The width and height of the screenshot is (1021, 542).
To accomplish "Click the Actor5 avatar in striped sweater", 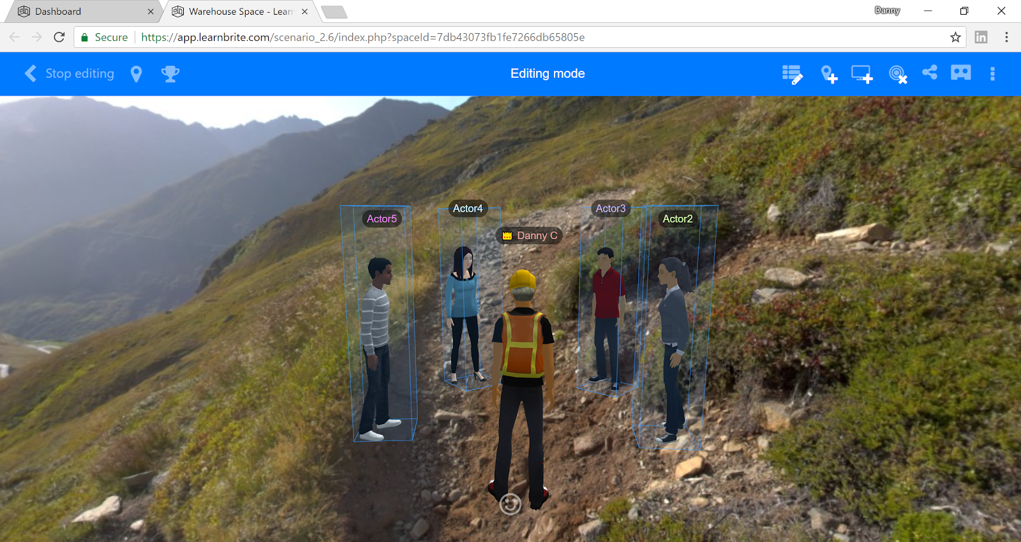I will coord(376,348).
